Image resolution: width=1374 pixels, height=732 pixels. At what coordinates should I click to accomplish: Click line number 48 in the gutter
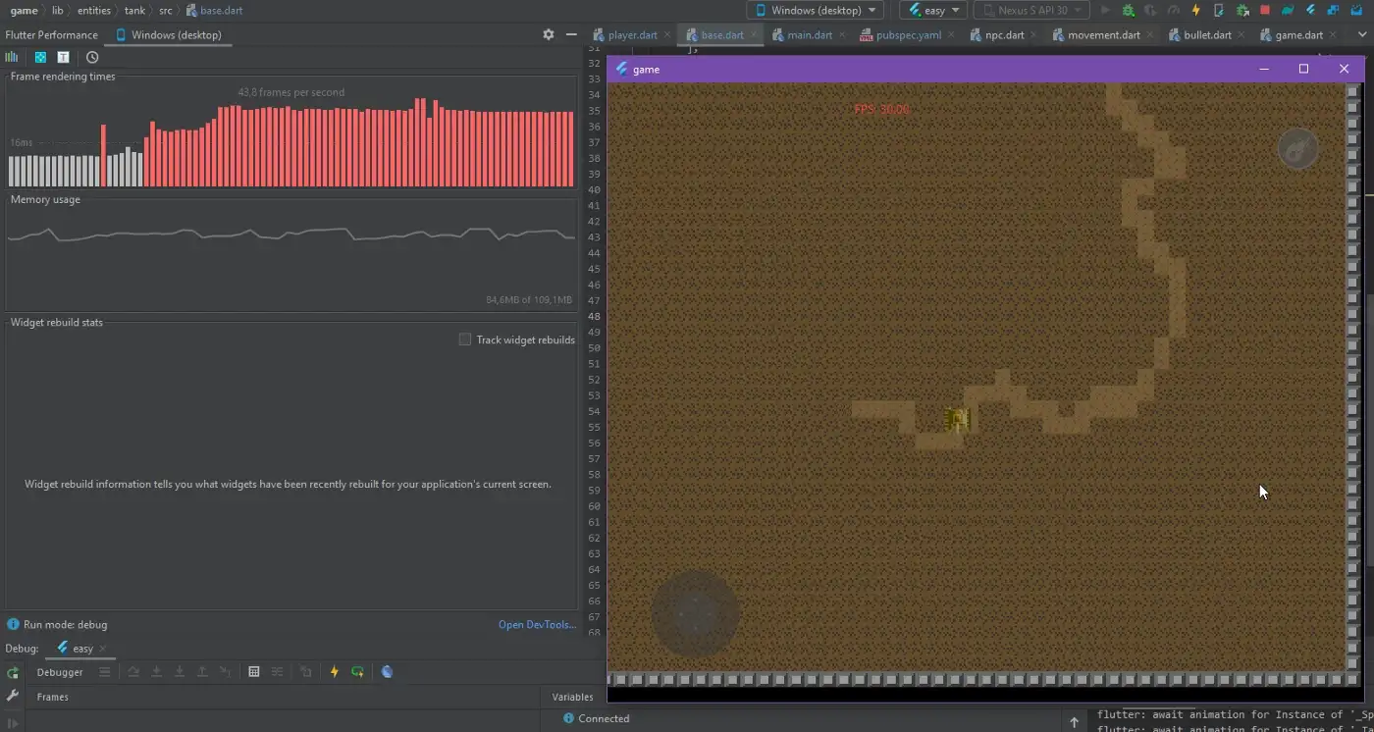[x=594, y=316]
